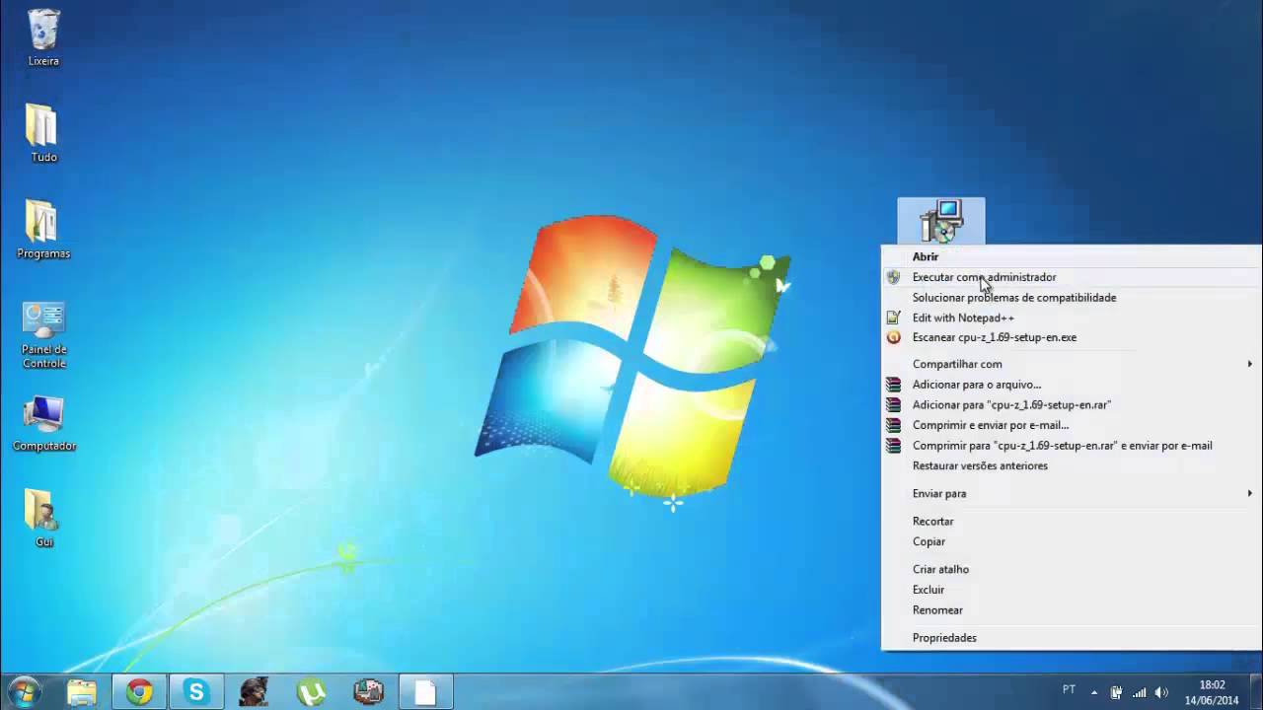
Task: Click the Show desktop strip at the taskbar end
Action: (x=1256, y=692)
